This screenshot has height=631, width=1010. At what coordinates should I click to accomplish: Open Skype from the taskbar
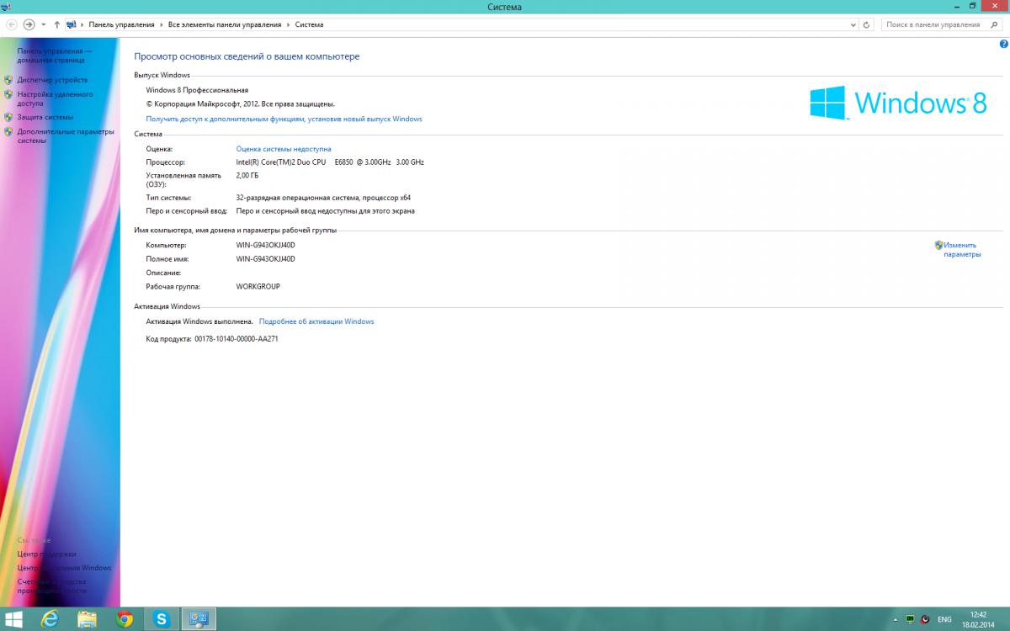point(162,618)
